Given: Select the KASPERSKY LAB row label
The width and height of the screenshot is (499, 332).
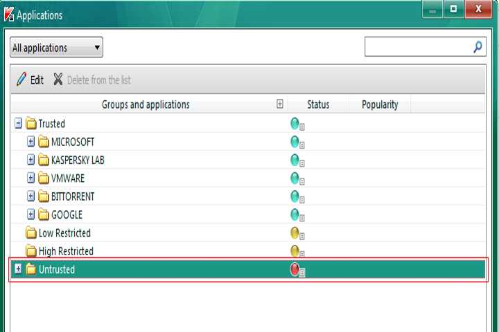Looking at the screenshot, I should click(78, 160).
